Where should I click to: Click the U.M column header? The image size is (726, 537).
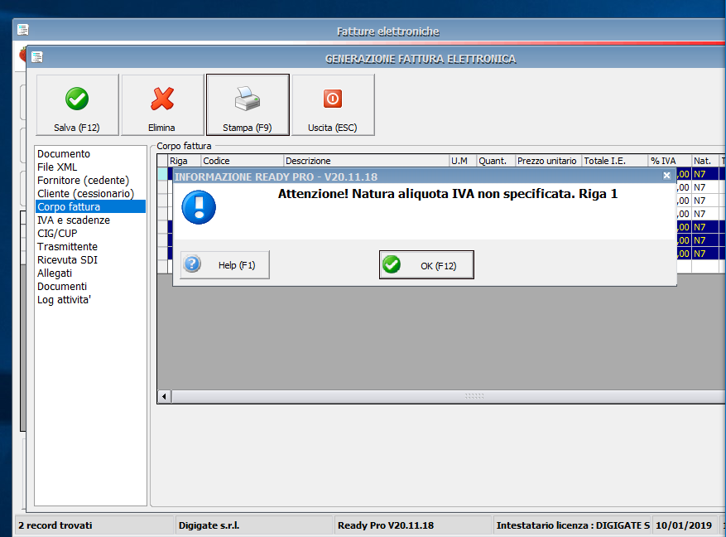463,161
